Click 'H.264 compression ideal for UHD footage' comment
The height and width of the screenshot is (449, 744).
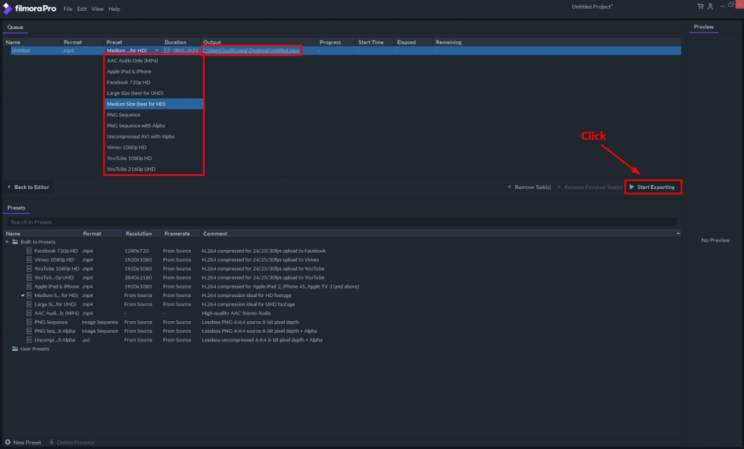coord(248,304)
